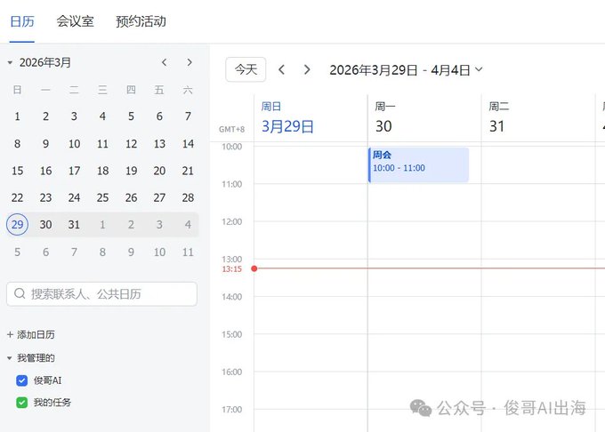Select March 18 in the mini calendar
This screenshot has height=432, width=605.
tap(102, 171)
